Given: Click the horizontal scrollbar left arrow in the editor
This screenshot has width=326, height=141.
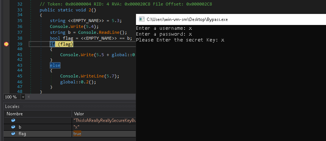Looking at the screenshot, I should pyautogui.click(x=29, y=97).
